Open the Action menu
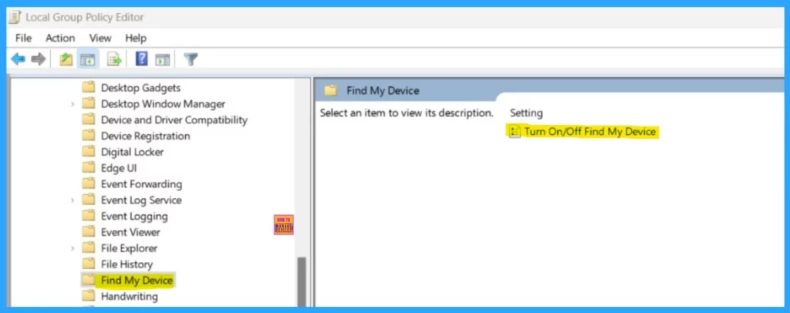Screen dimensions: 790x313 tap(60, 39)
